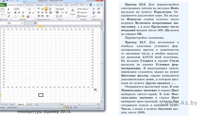Increase font size with large A icon
This screenshot has width=208, height=117.
[30, 12]
